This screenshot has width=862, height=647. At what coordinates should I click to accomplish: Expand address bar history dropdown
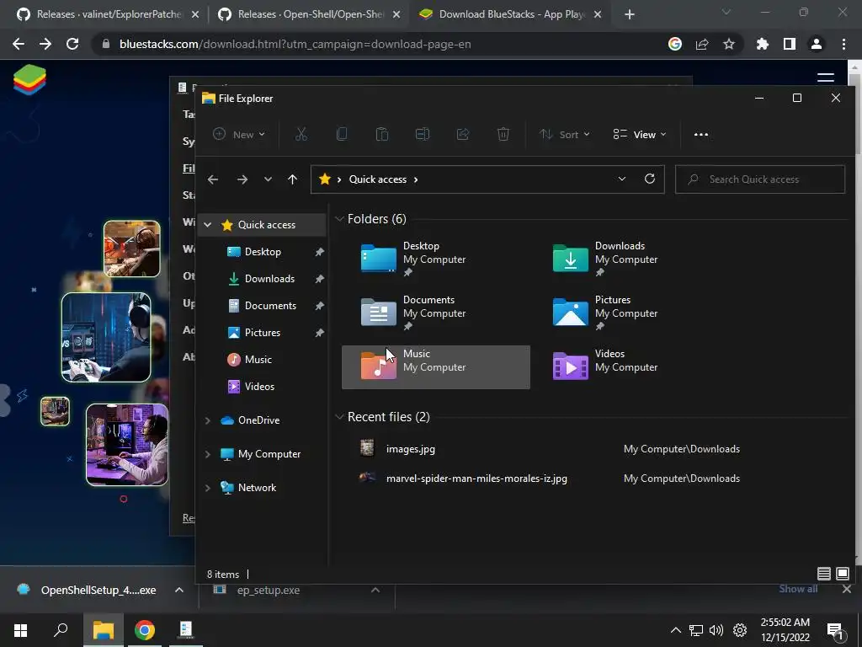(x=622, y=179)
